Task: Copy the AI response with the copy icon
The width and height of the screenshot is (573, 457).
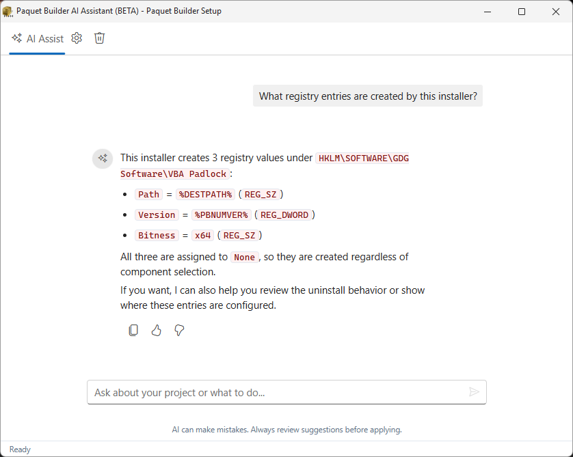Action: point(133,330)
